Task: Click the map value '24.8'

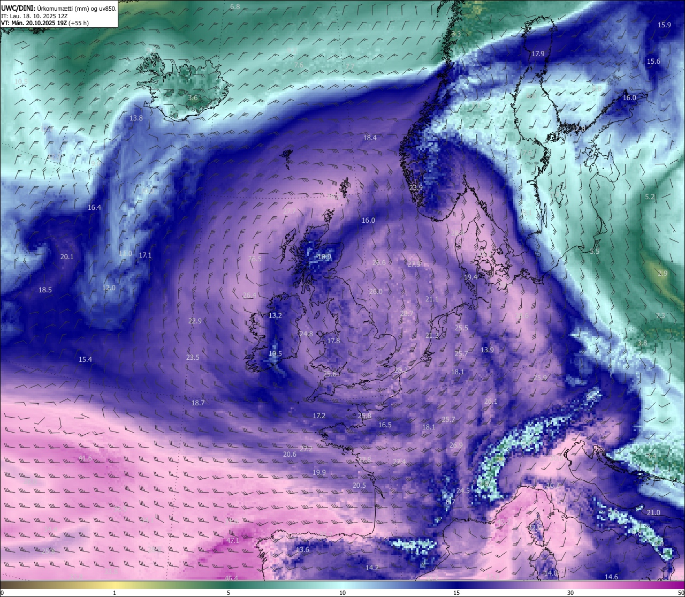Action: [306, 334]
